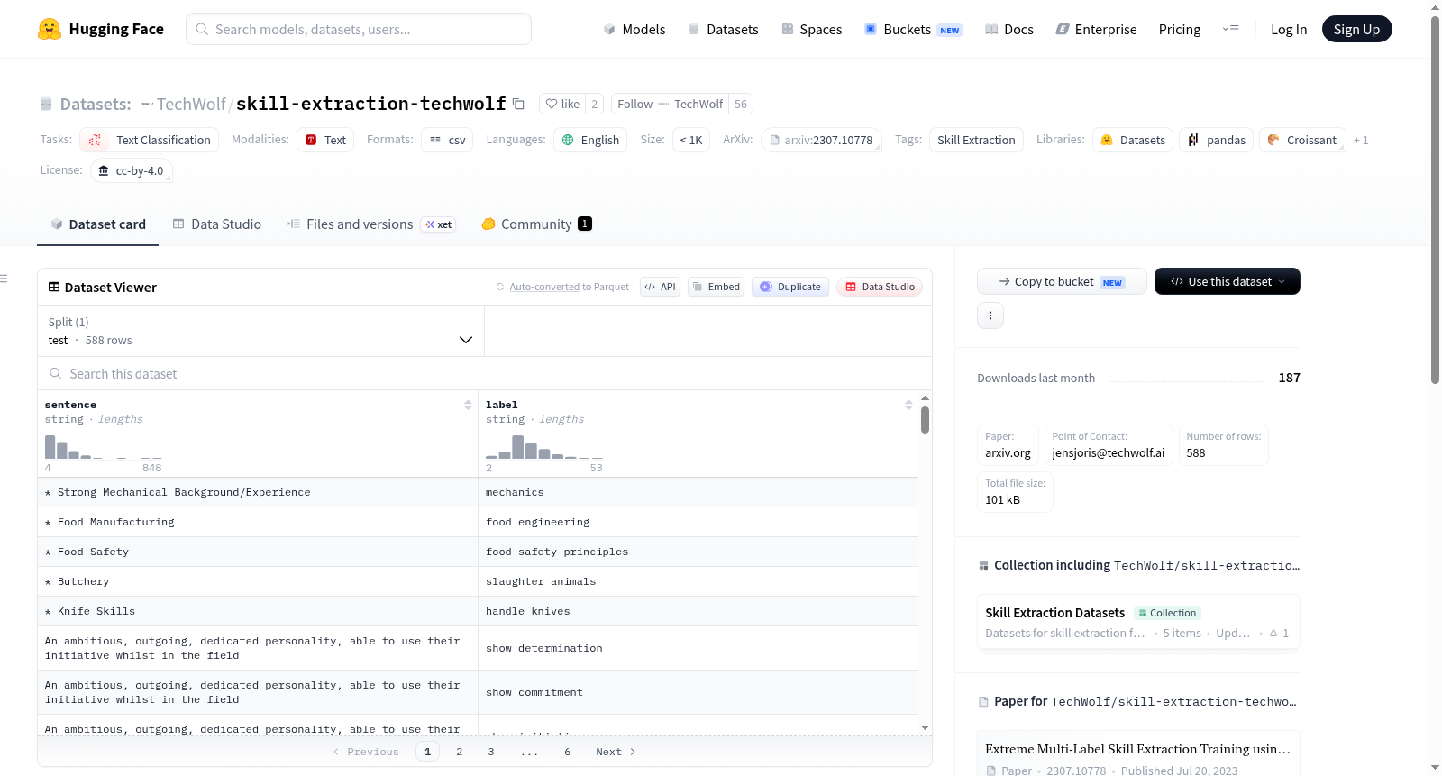Click the Text Classification task tag
1442x776 pixels.
pyautogui.click(x=150, y=140)
